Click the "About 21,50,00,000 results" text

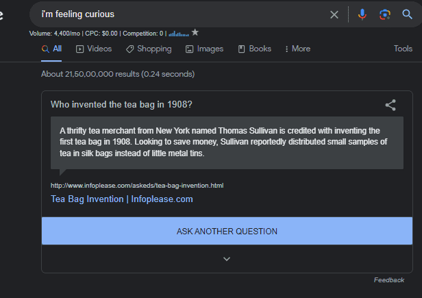coord(118,74)
